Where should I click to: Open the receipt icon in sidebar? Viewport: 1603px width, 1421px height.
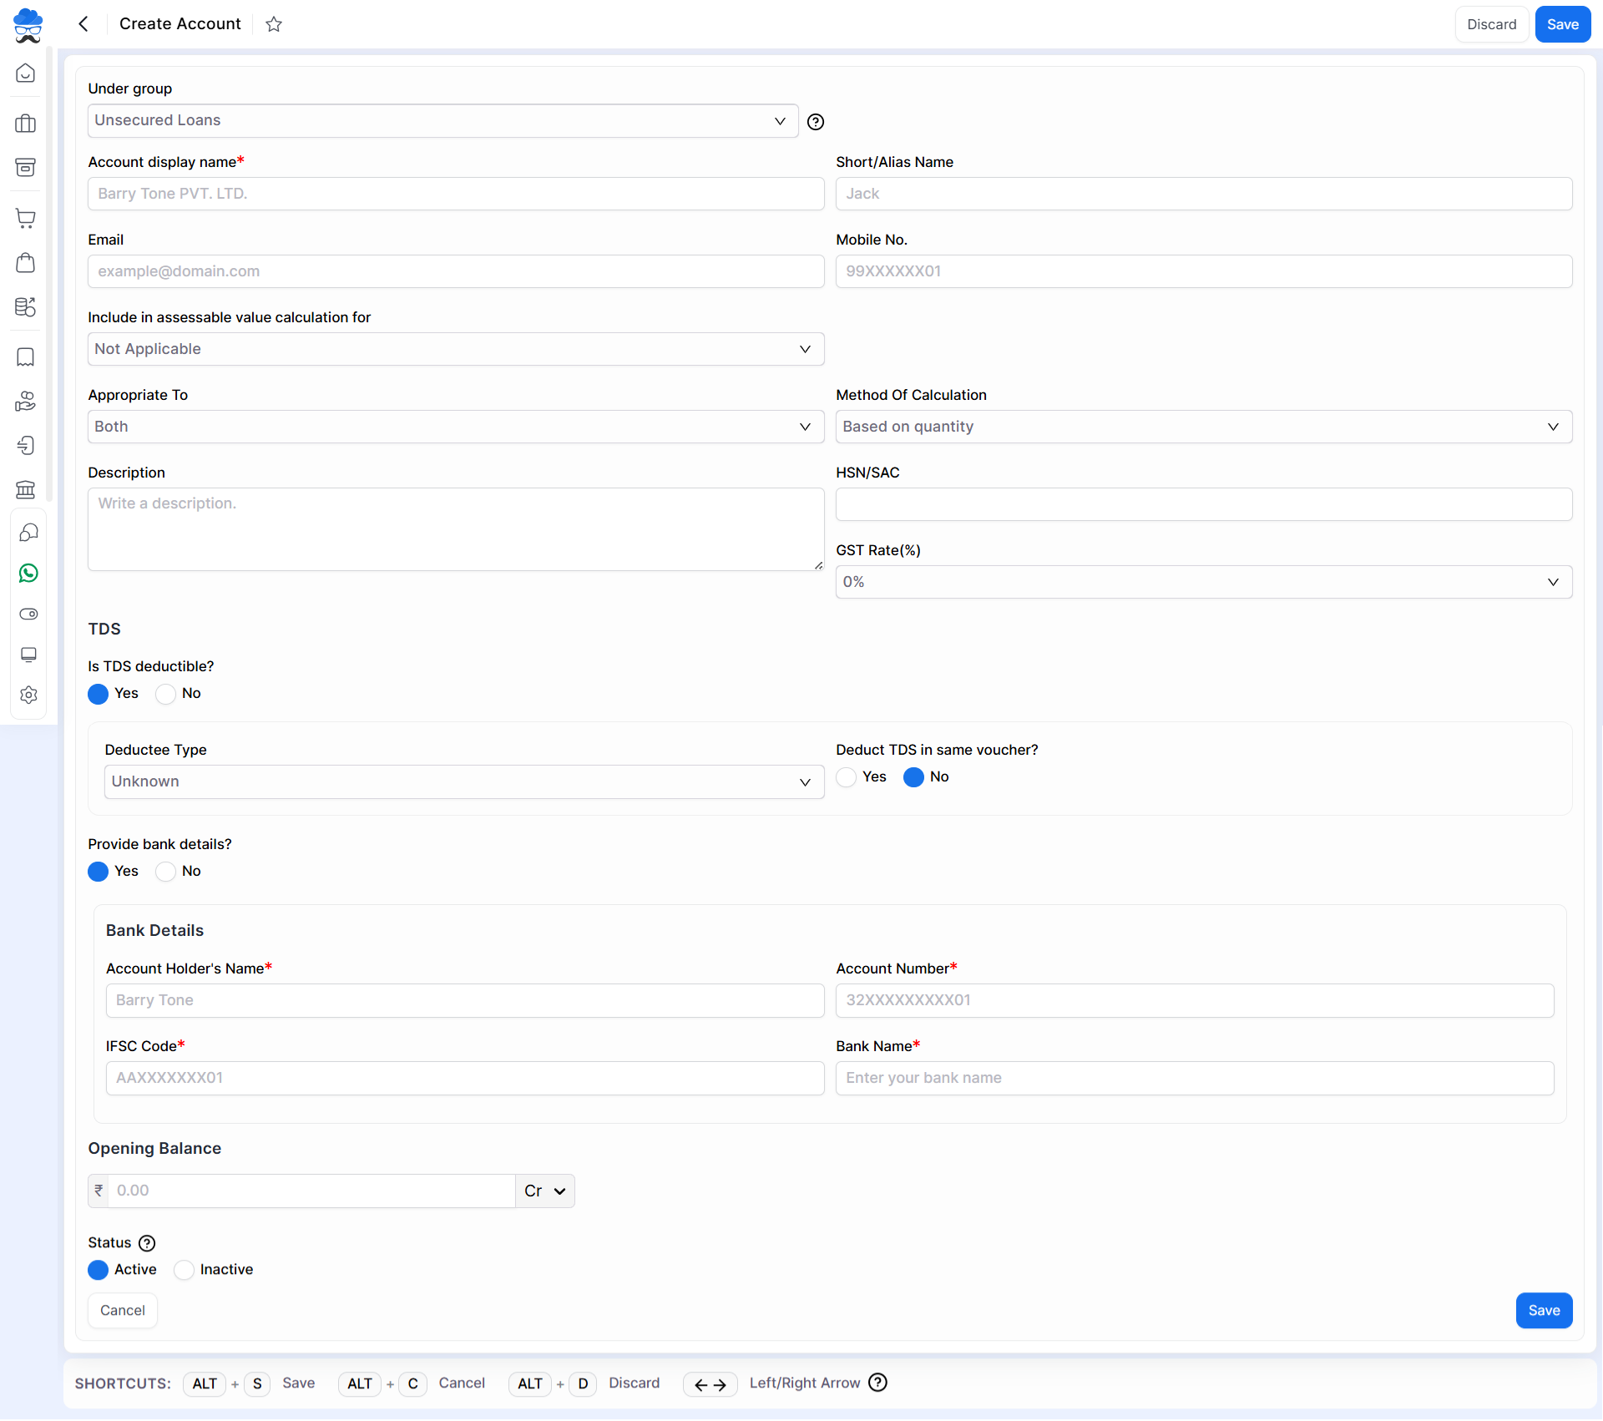tap(26, 357)
